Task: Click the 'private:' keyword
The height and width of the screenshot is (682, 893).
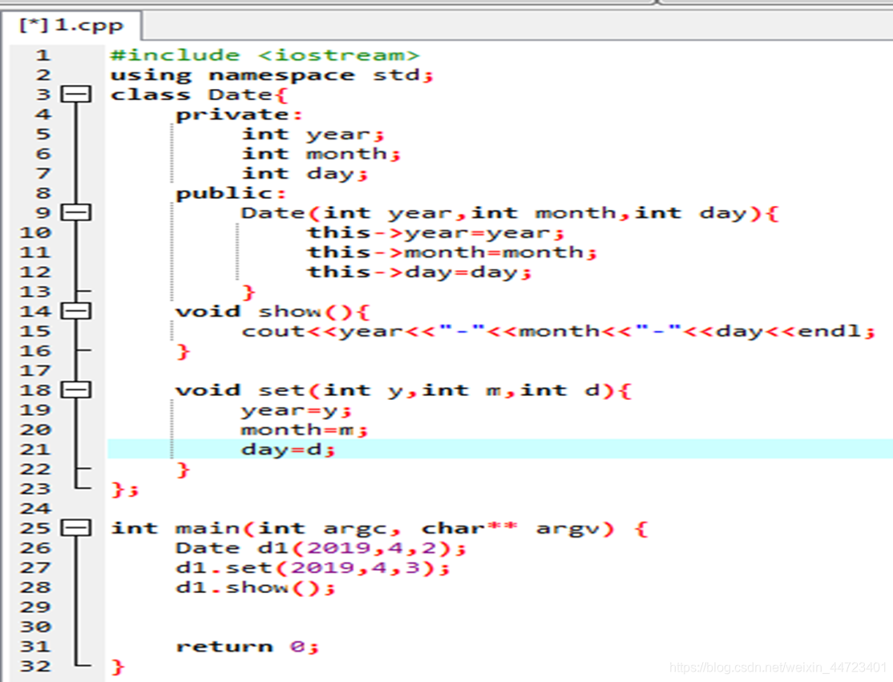Action: tap(239, 115)
